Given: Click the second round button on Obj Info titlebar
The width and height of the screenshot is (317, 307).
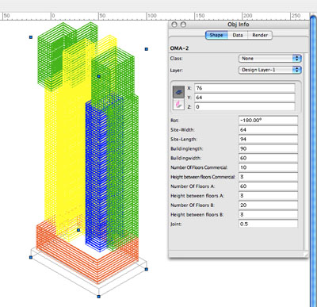Looking at the screenshot, I should tap(183, 25).
